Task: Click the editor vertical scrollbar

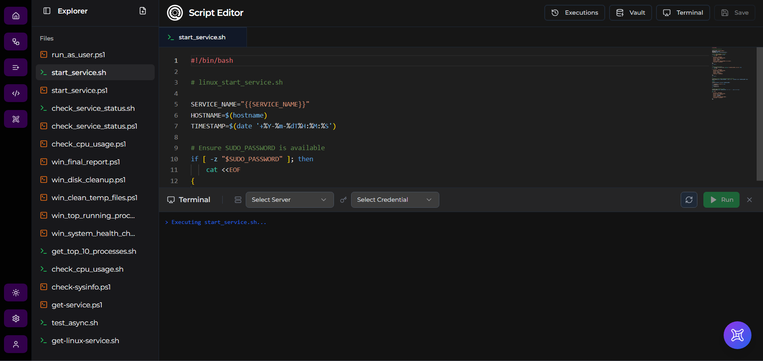Action: point(759,114)
